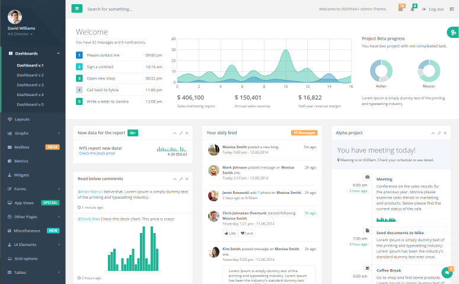Select Dashboard v.4 menu item
Screen dimensions: 459x284
coord(30,95)
